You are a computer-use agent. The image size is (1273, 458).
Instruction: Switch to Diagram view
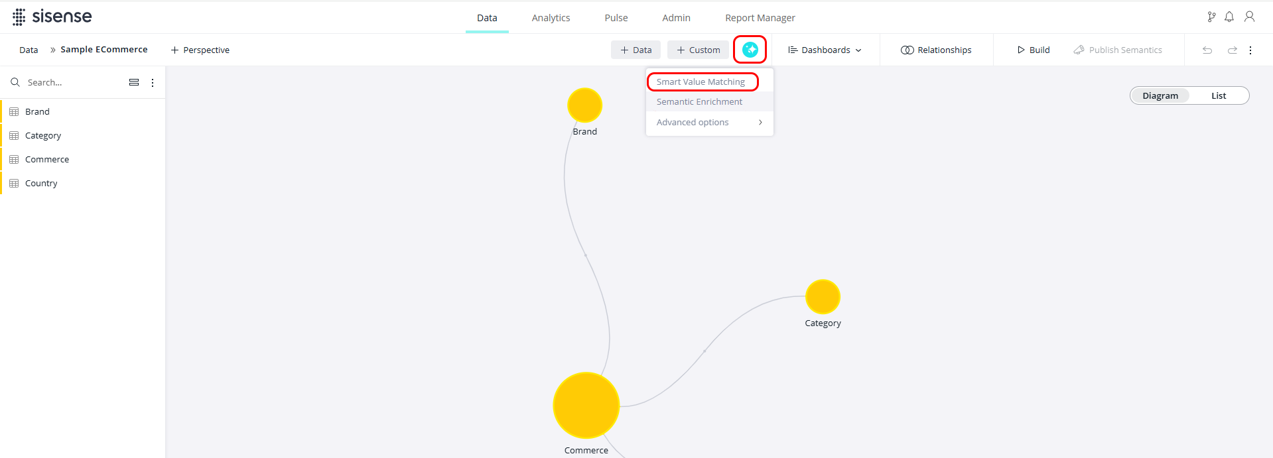(1160, 95)
